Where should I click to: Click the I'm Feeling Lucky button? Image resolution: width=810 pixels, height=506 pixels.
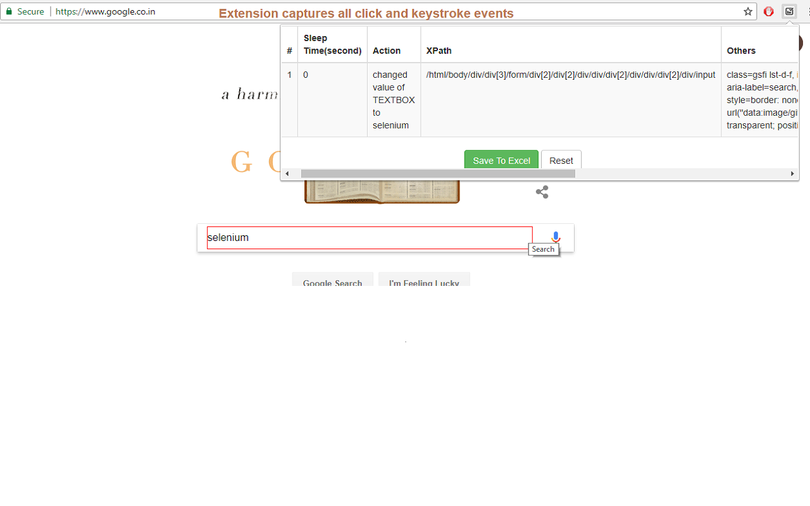tap(424, 280)
